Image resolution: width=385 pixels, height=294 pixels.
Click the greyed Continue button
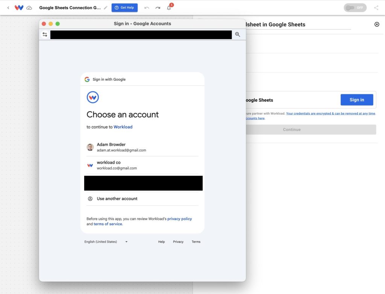pos(311,130)
